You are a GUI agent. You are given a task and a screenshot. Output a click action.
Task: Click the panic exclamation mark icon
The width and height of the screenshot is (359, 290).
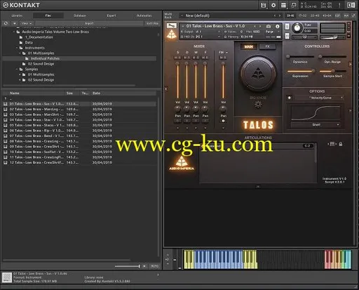[x=339, y=5]
